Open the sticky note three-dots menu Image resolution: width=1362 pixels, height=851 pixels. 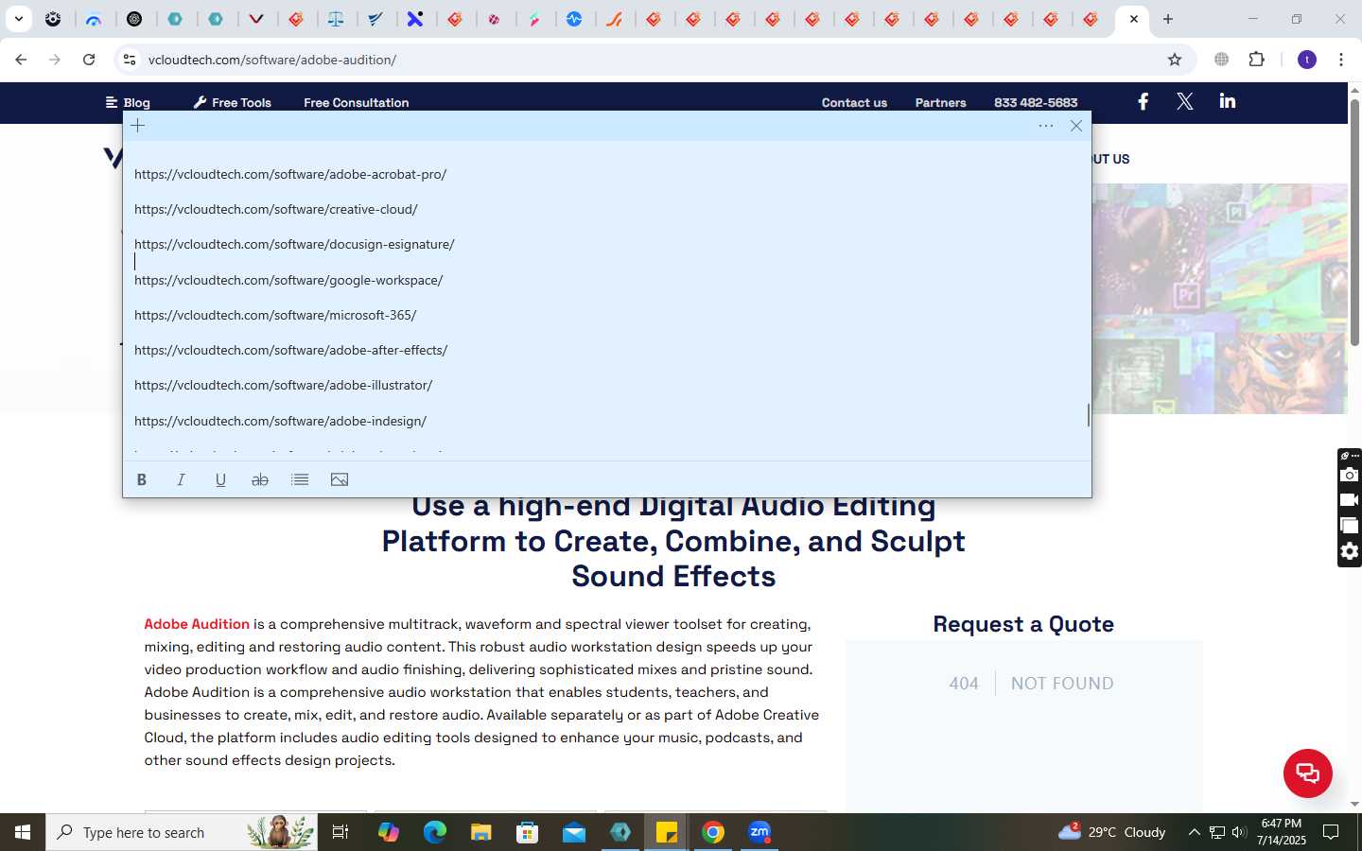tap(1046, 126)
